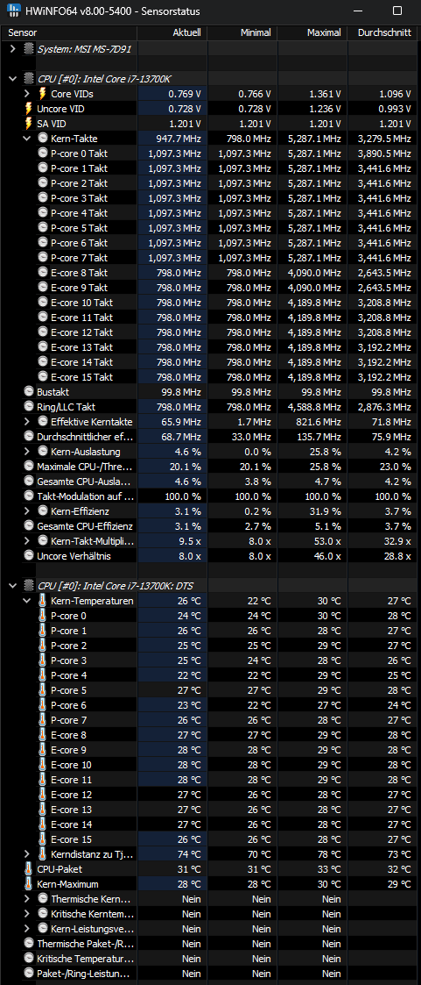Click the 3,890.5 MHz average of P-core 0

[384, 153]
